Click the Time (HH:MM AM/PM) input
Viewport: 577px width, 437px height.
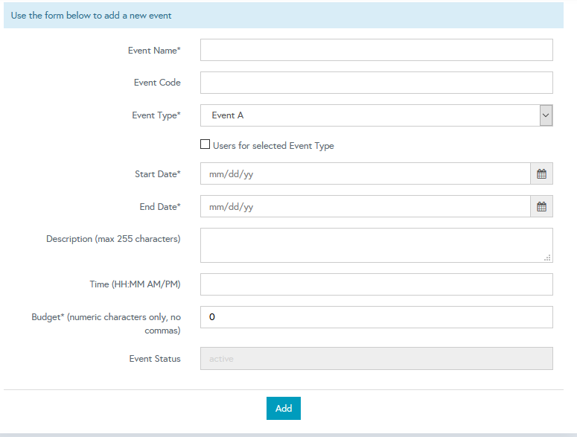pyautogui.click(x=376, y=284)
